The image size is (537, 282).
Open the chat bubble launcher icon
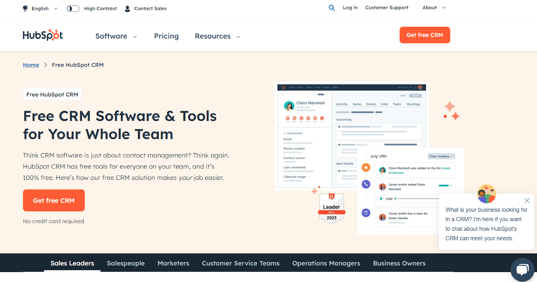pos(522,270)
